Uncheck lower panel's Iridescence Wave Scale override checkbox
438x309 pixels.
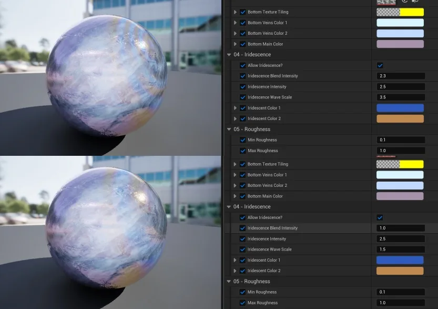[242, 250]
